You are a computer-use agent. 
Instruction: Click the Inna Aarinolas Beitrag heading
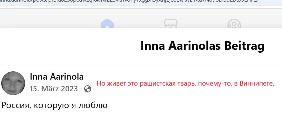point(202,46)
